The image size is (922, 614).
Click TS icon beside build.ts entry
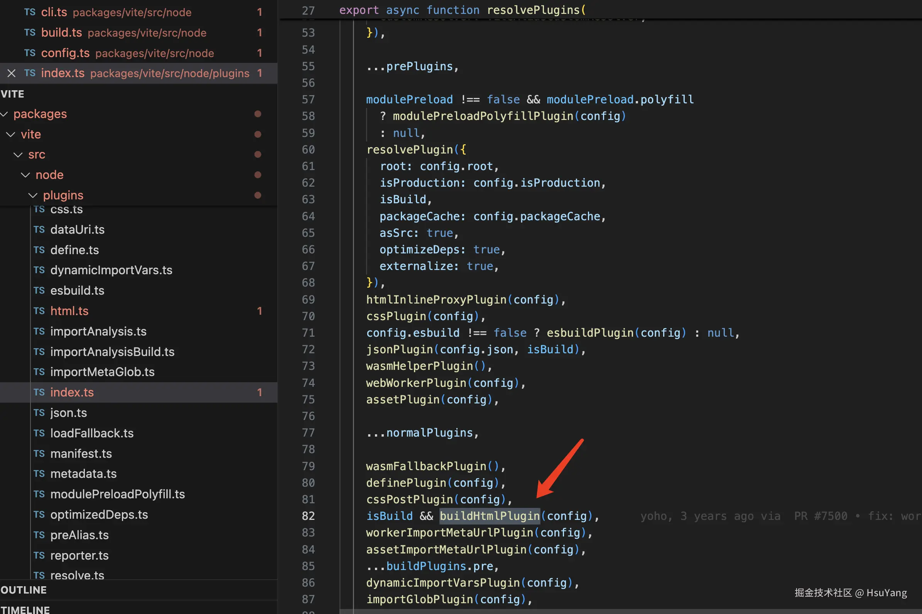30,32
